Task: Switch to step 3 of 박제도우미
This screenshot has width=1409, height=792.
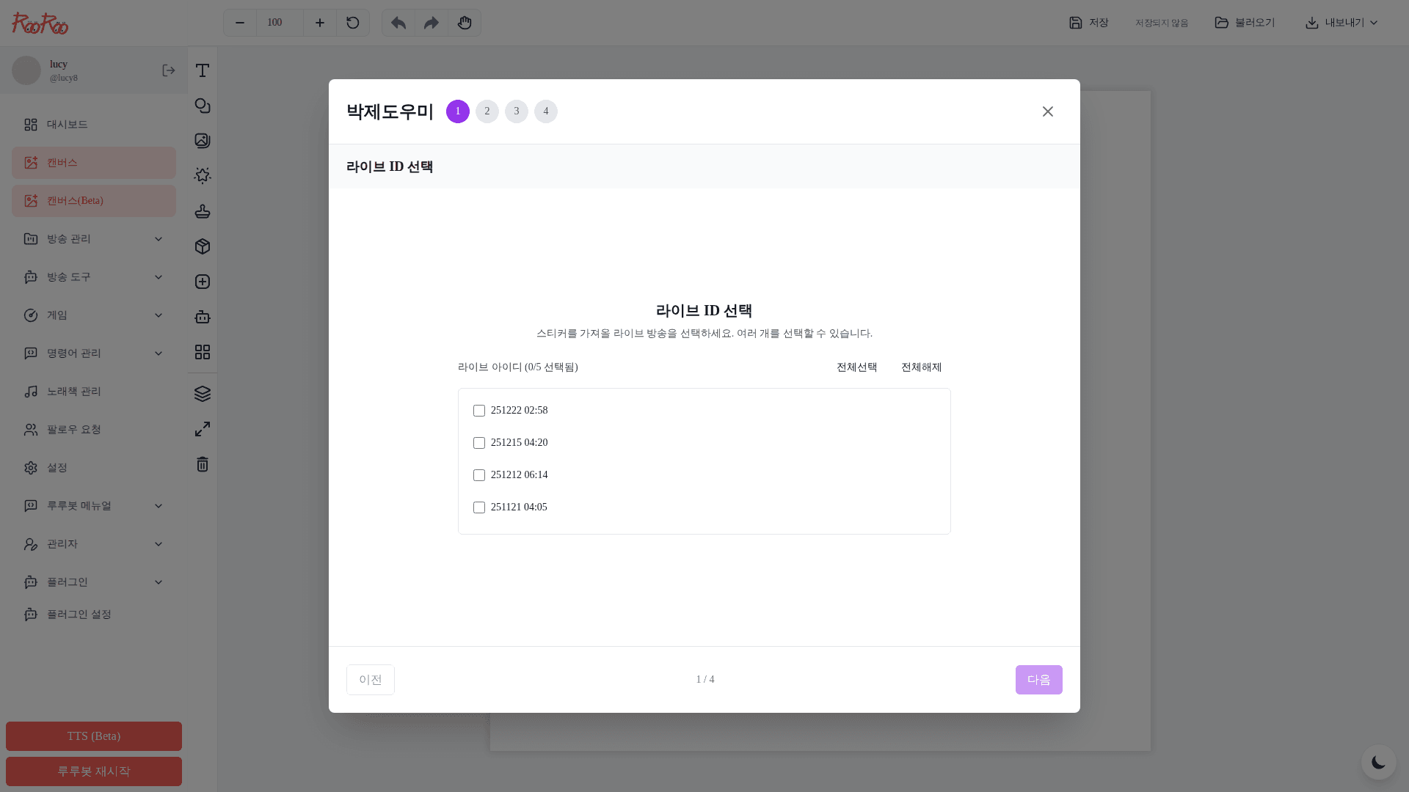Action: coord(517,111)
